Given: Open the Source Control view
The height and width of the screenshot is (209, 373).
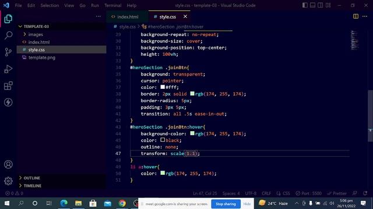Looking at the screenshot, I should click(8, 52).
